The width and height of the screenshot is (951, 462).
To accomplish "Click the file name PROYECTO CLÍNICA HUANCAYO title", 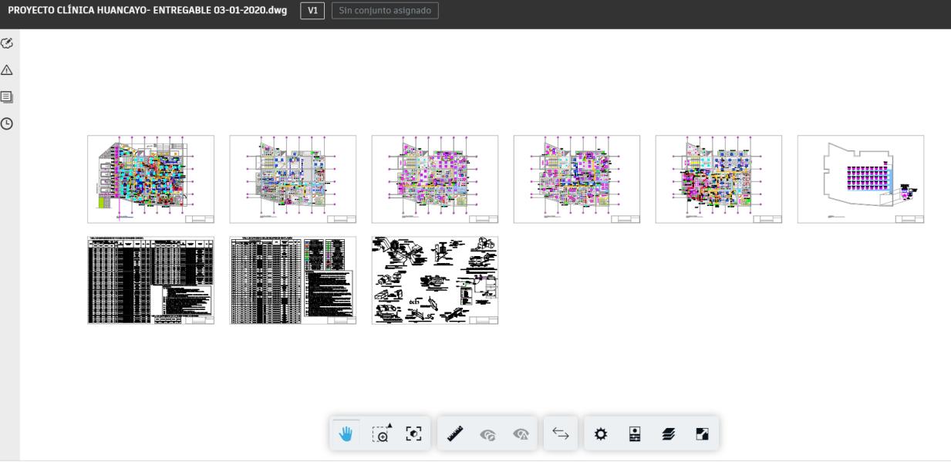I will [x=147, y=11].
